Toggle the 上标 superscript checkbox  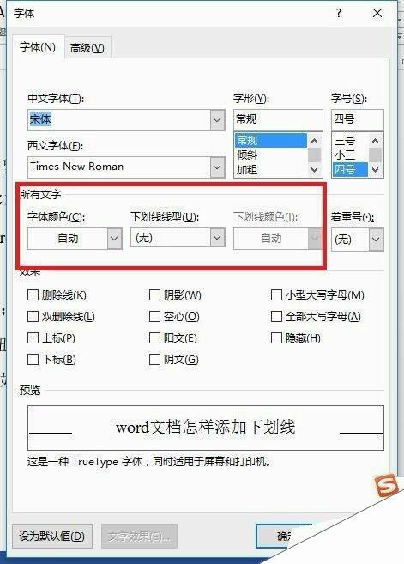click(33, 337)
